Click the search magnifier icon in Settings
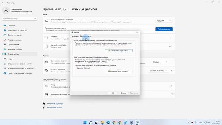 (x=35, y=19)
